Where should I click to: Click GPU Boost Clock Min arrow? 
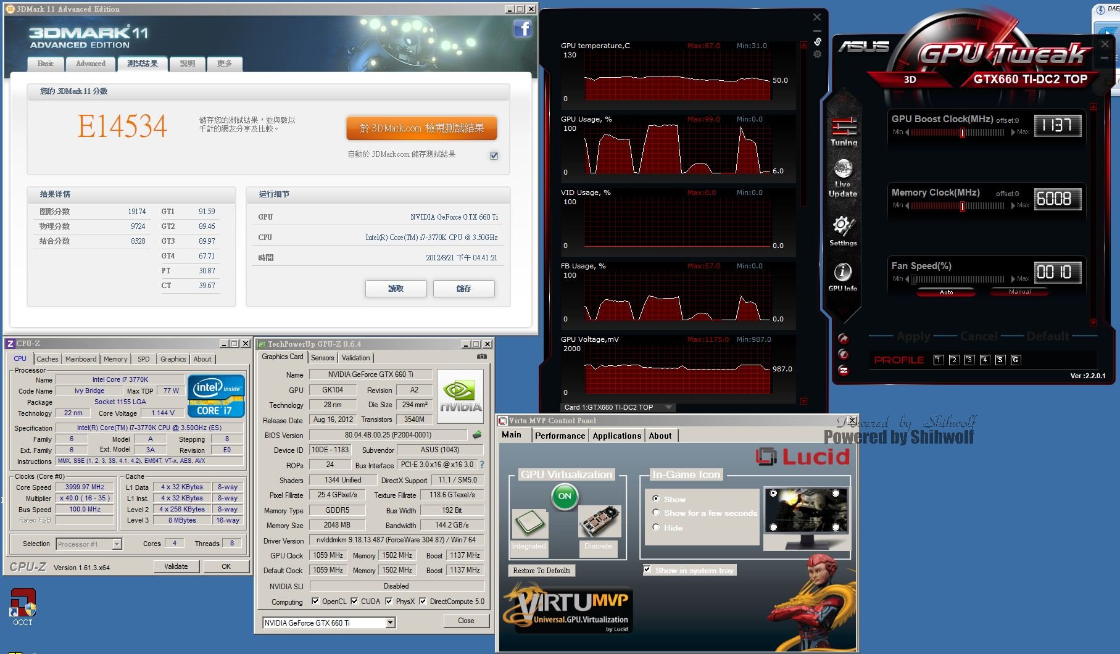[x=907, y=132]
